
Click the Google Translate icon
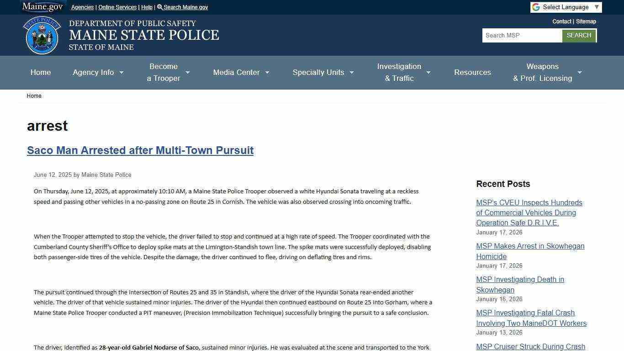pos(535,7)
